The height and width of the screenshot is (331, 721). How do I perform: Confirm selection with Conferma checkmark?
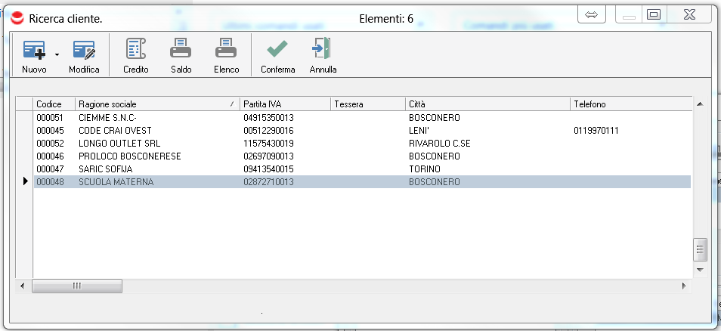click(277, 51)
